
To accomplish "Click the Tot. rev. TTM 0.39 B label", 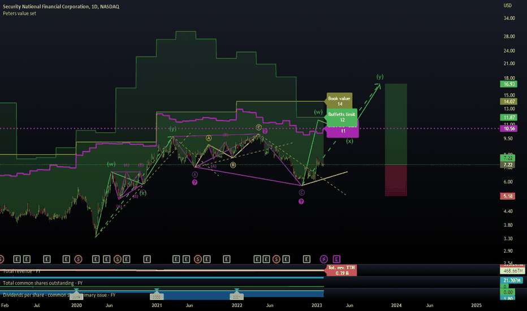I will pyautogui.click(x=342, y=270).
